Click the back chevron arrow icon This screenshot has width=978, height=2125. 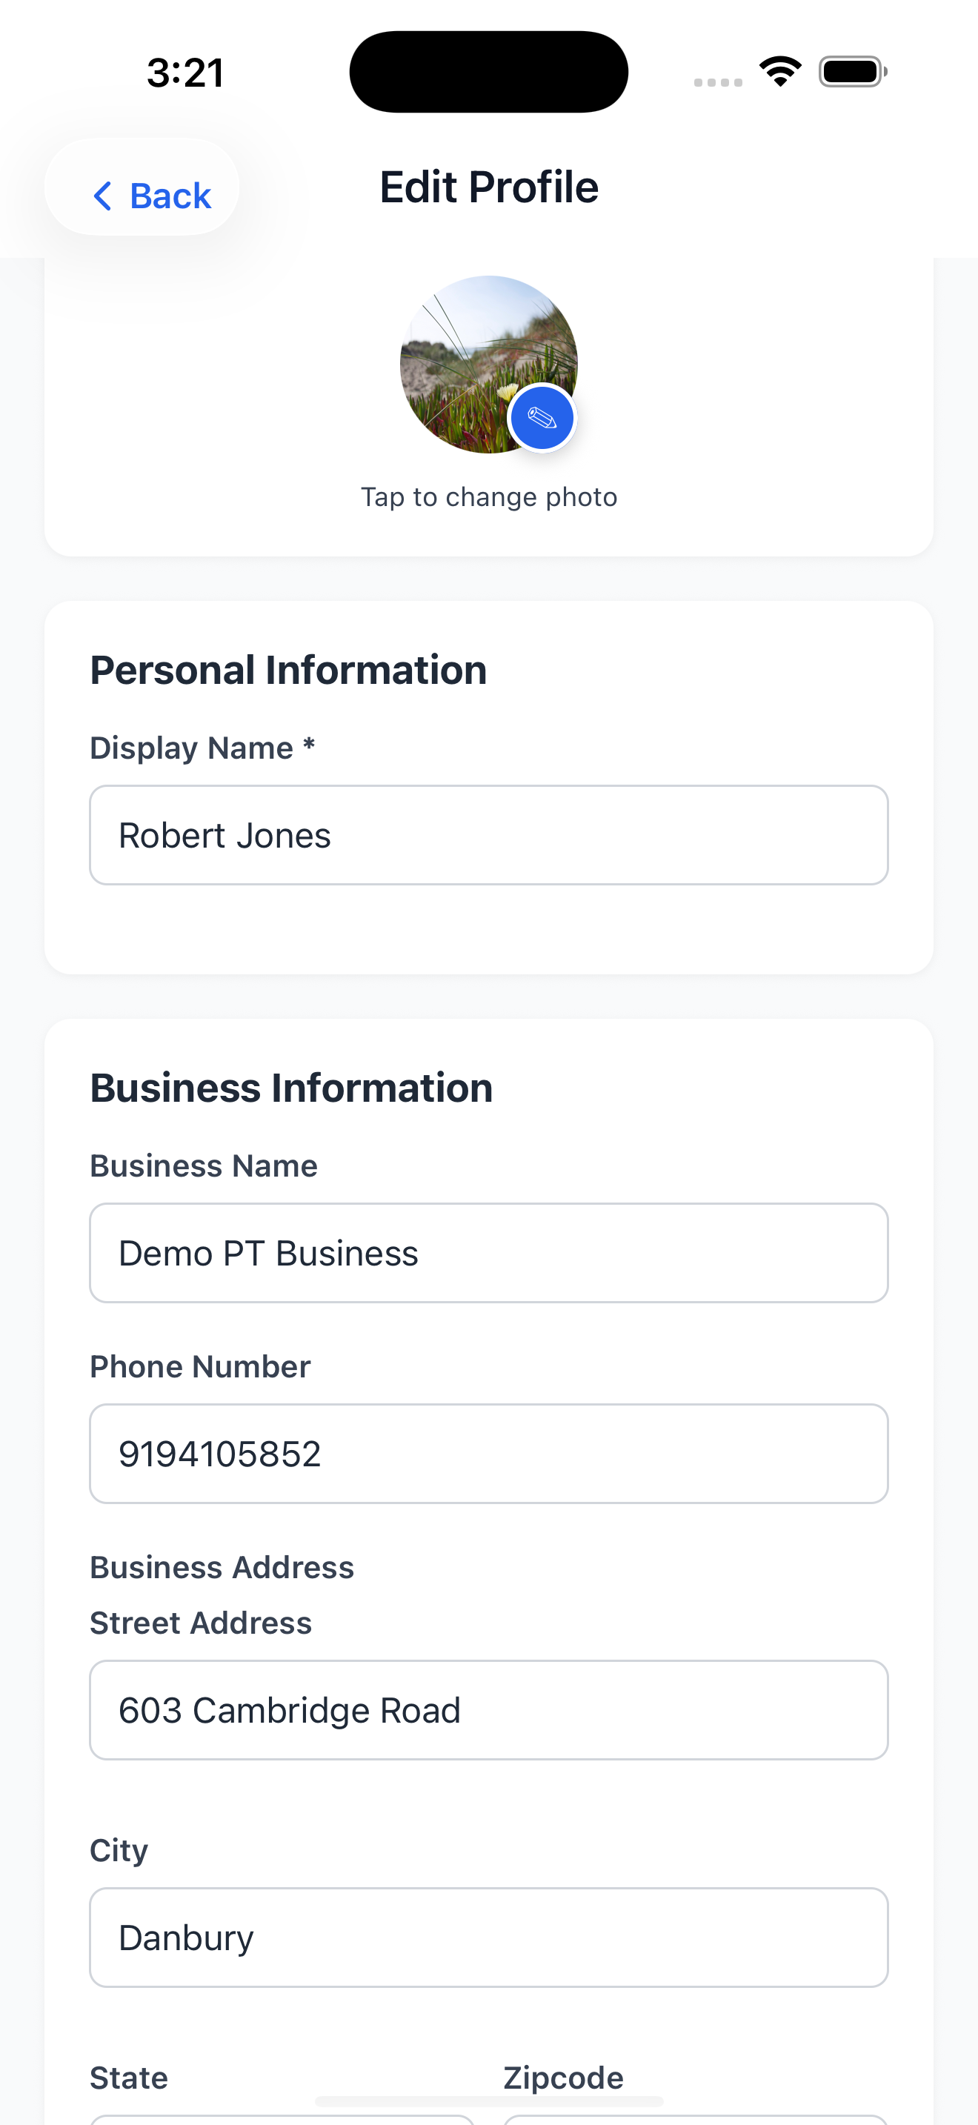coord(102,196)
